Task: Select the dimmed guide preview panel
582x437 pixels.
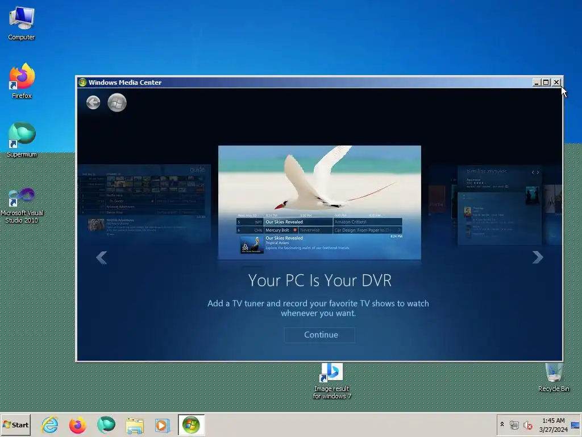Action: tap(144, 203)
